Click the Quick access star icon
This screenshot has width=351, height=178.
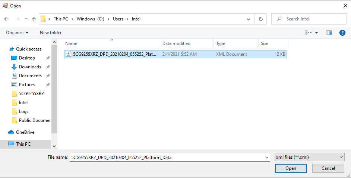pyautogui.click(x=12, y=49)
